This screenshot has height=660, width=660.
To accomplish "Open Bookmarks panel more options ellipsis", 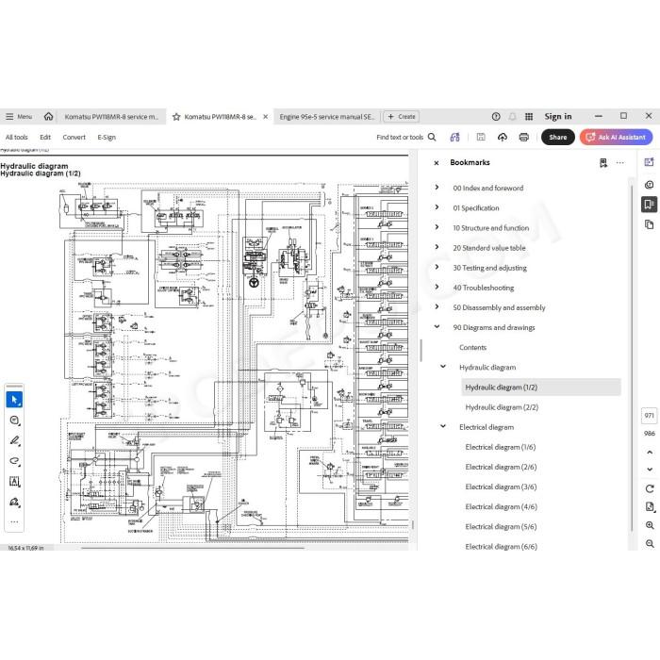I will (x=620, y=163).
